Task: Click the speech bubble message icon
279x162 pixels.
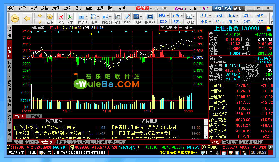Action: pyautogui.click(x=231, y=153)
